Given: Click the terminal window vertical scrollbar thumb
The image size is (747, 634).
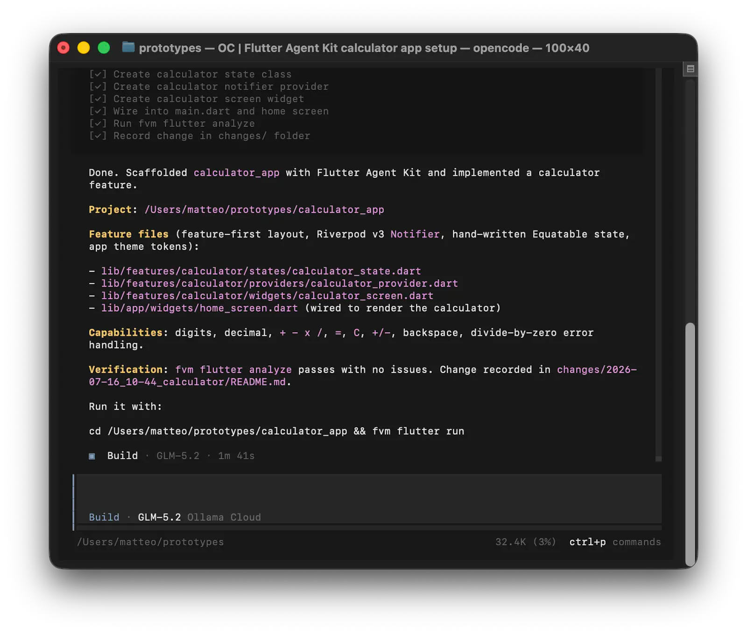Looking at the screenshot, I should pos(690,444).
